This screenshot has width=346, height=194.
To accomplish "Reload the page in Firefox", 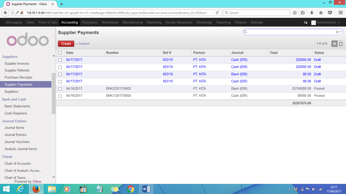I will coord(217,13).
